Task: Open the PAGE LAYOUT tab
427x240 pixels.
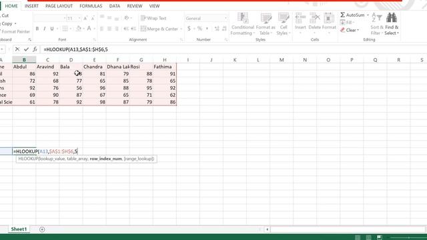Action: click(59, 6)
